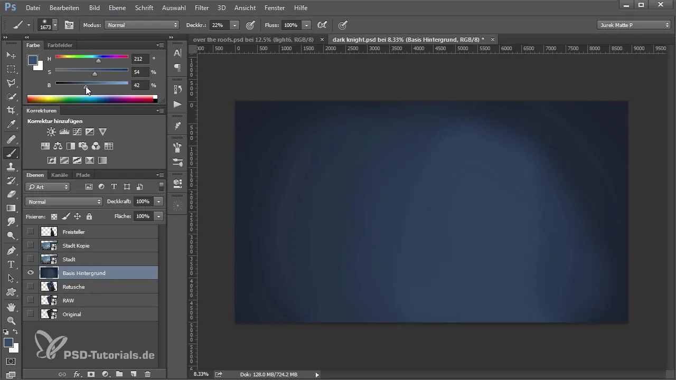Open the Filter menu
Viewport: 676px width, 380px height.
201,8
